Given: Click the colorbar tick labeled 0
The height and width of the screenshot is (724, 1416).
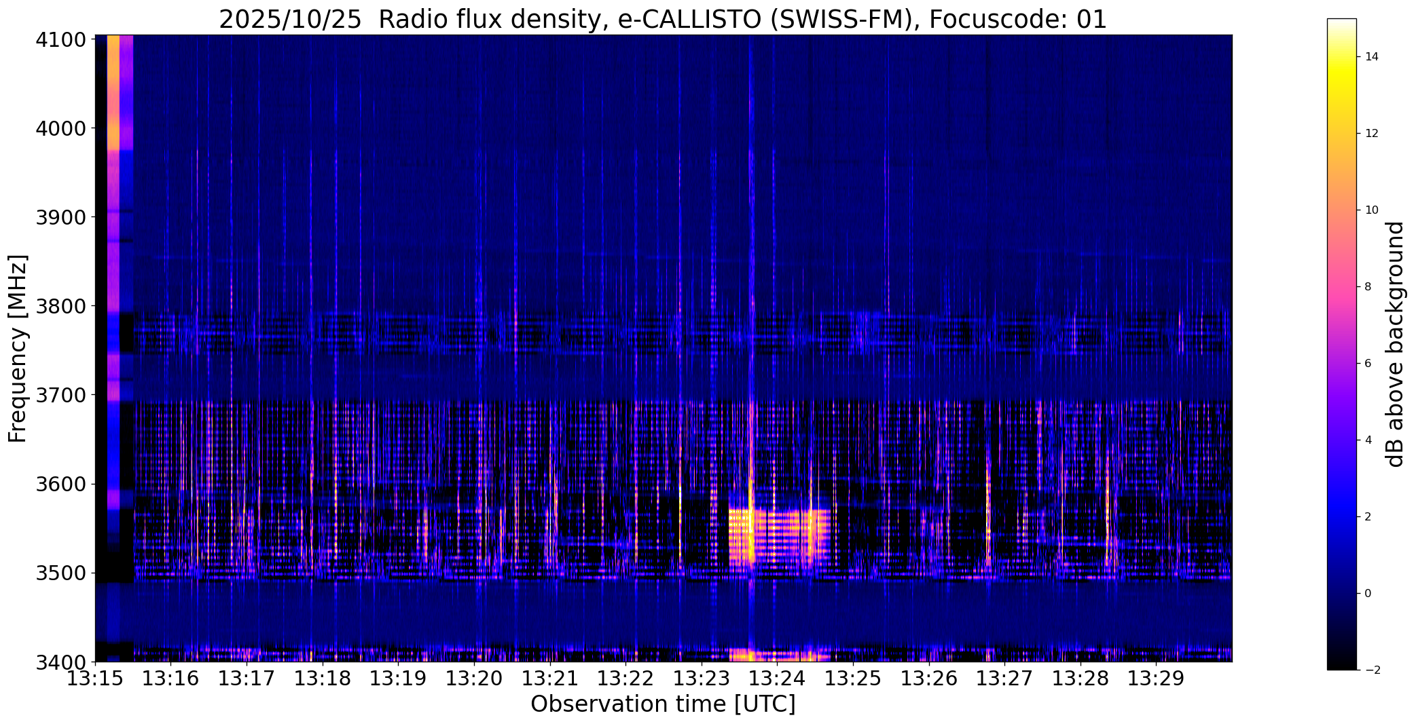Looking at the screenshot, I should (1368, 594).
